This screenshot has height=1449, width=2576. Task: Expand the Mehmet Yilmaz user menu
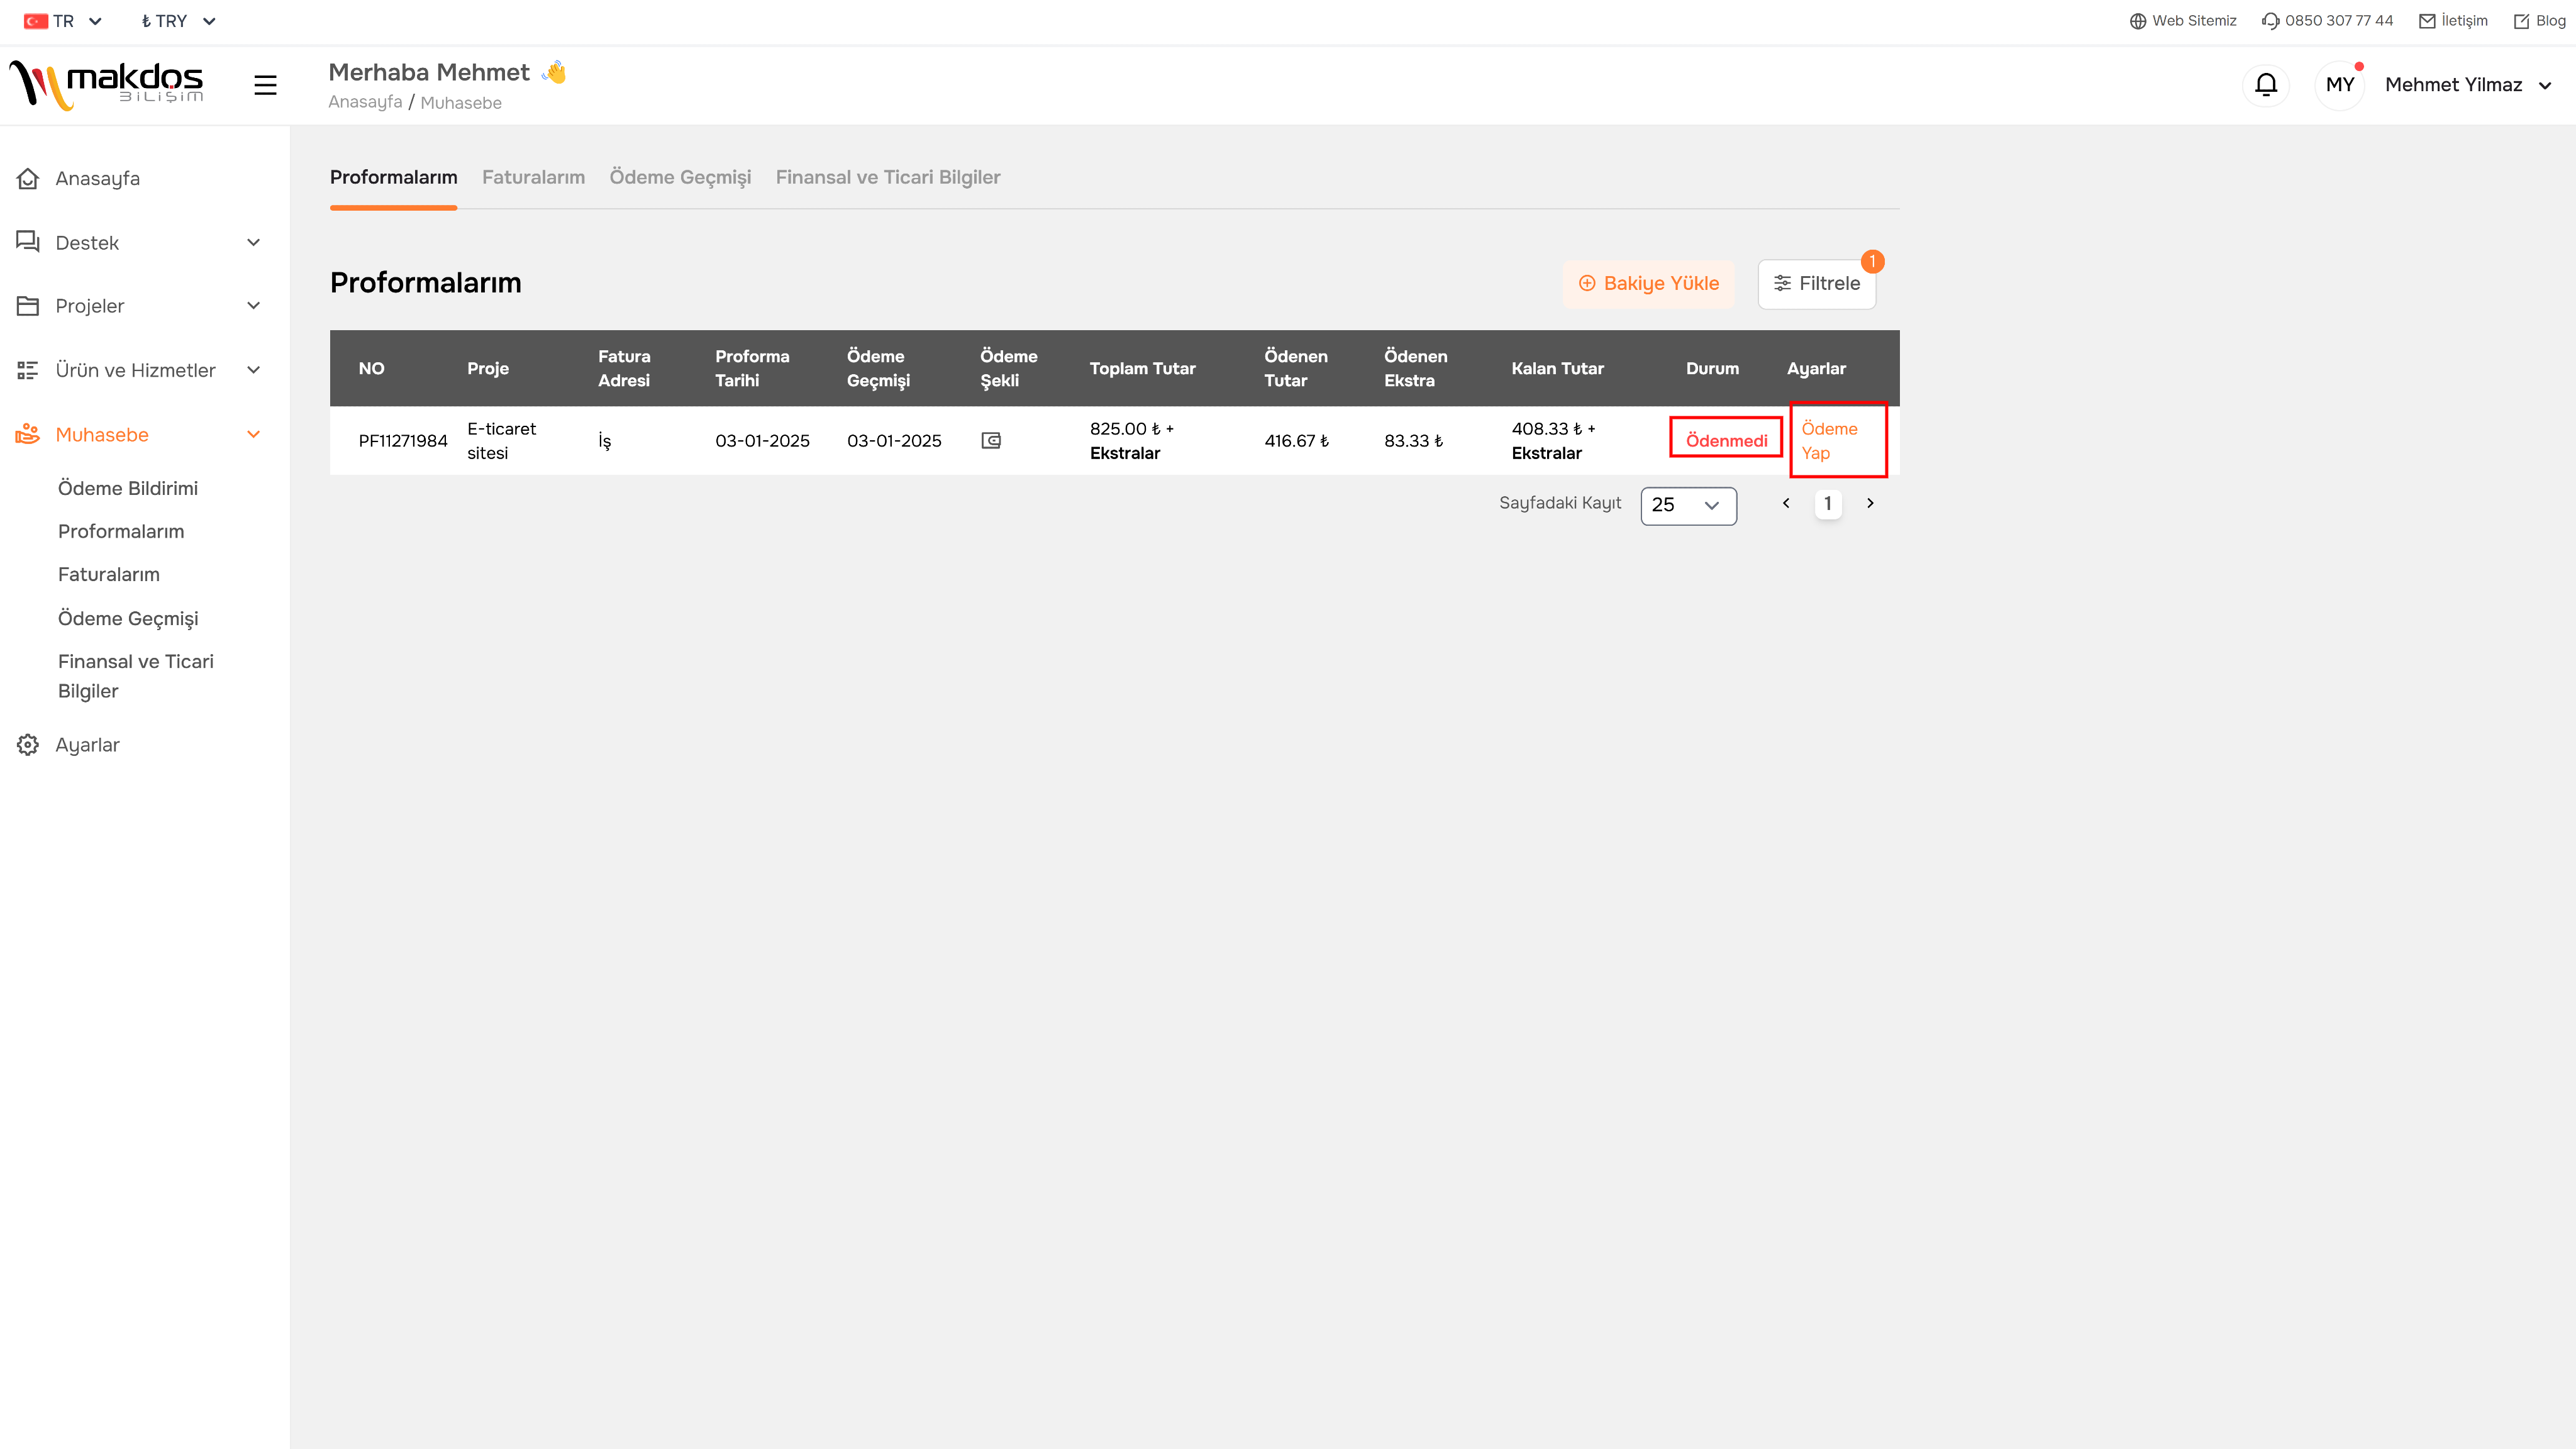tap(2468, 85)
